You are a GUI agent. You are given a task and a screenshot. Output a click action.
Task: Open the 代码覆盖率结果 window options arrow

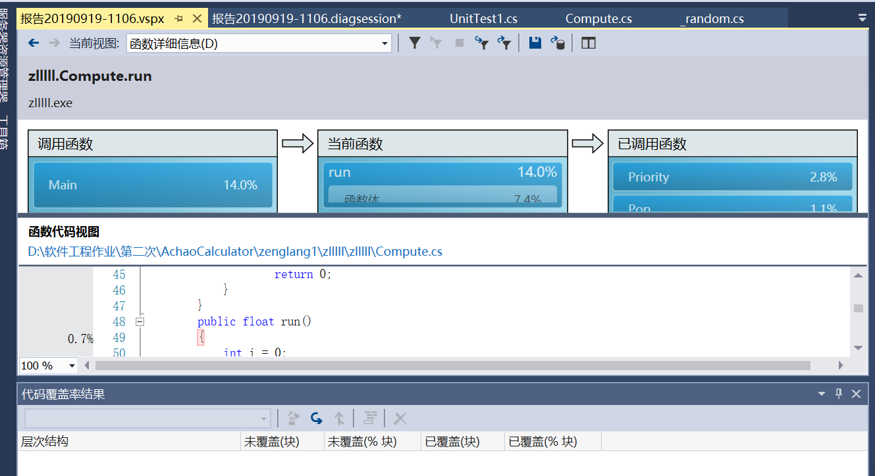[822, 394]
